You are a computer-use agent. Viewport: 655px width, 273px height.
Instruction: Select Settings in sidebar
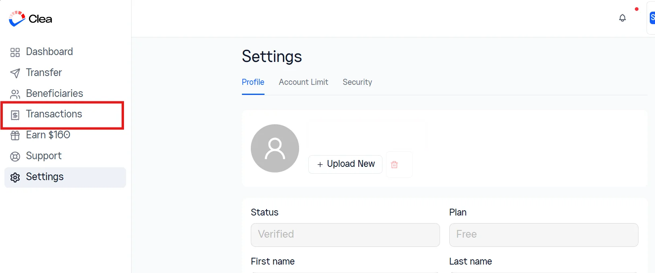point(65,177)
